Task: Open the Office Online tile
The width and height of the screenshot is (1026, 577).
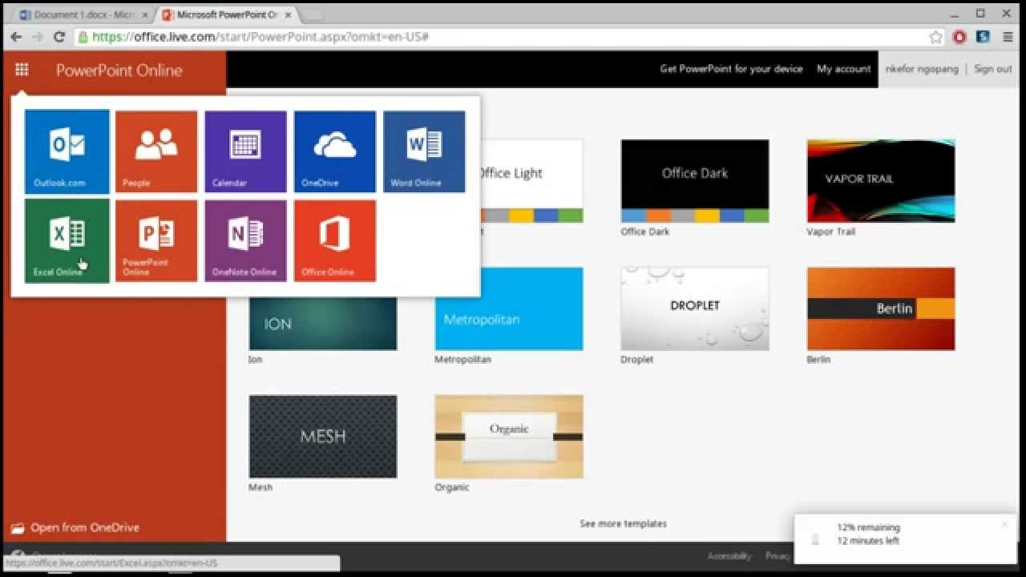Action: 335,241
